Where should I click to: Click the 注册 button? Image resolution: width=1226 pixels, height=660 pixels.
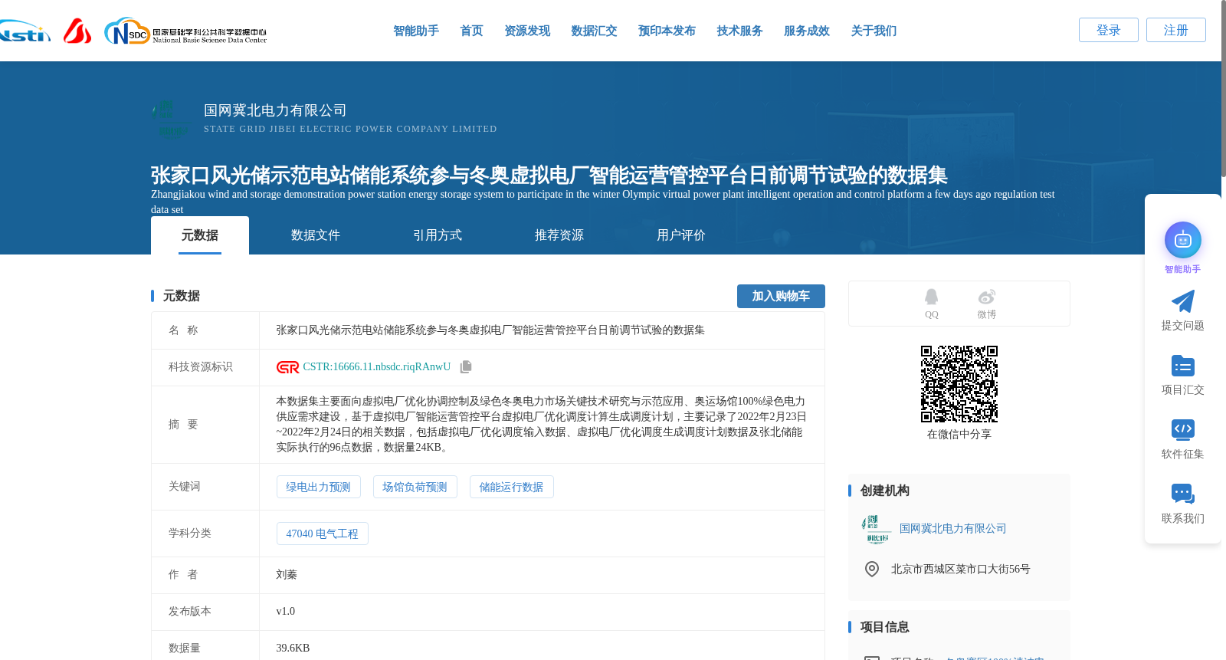click(1176, 30)
